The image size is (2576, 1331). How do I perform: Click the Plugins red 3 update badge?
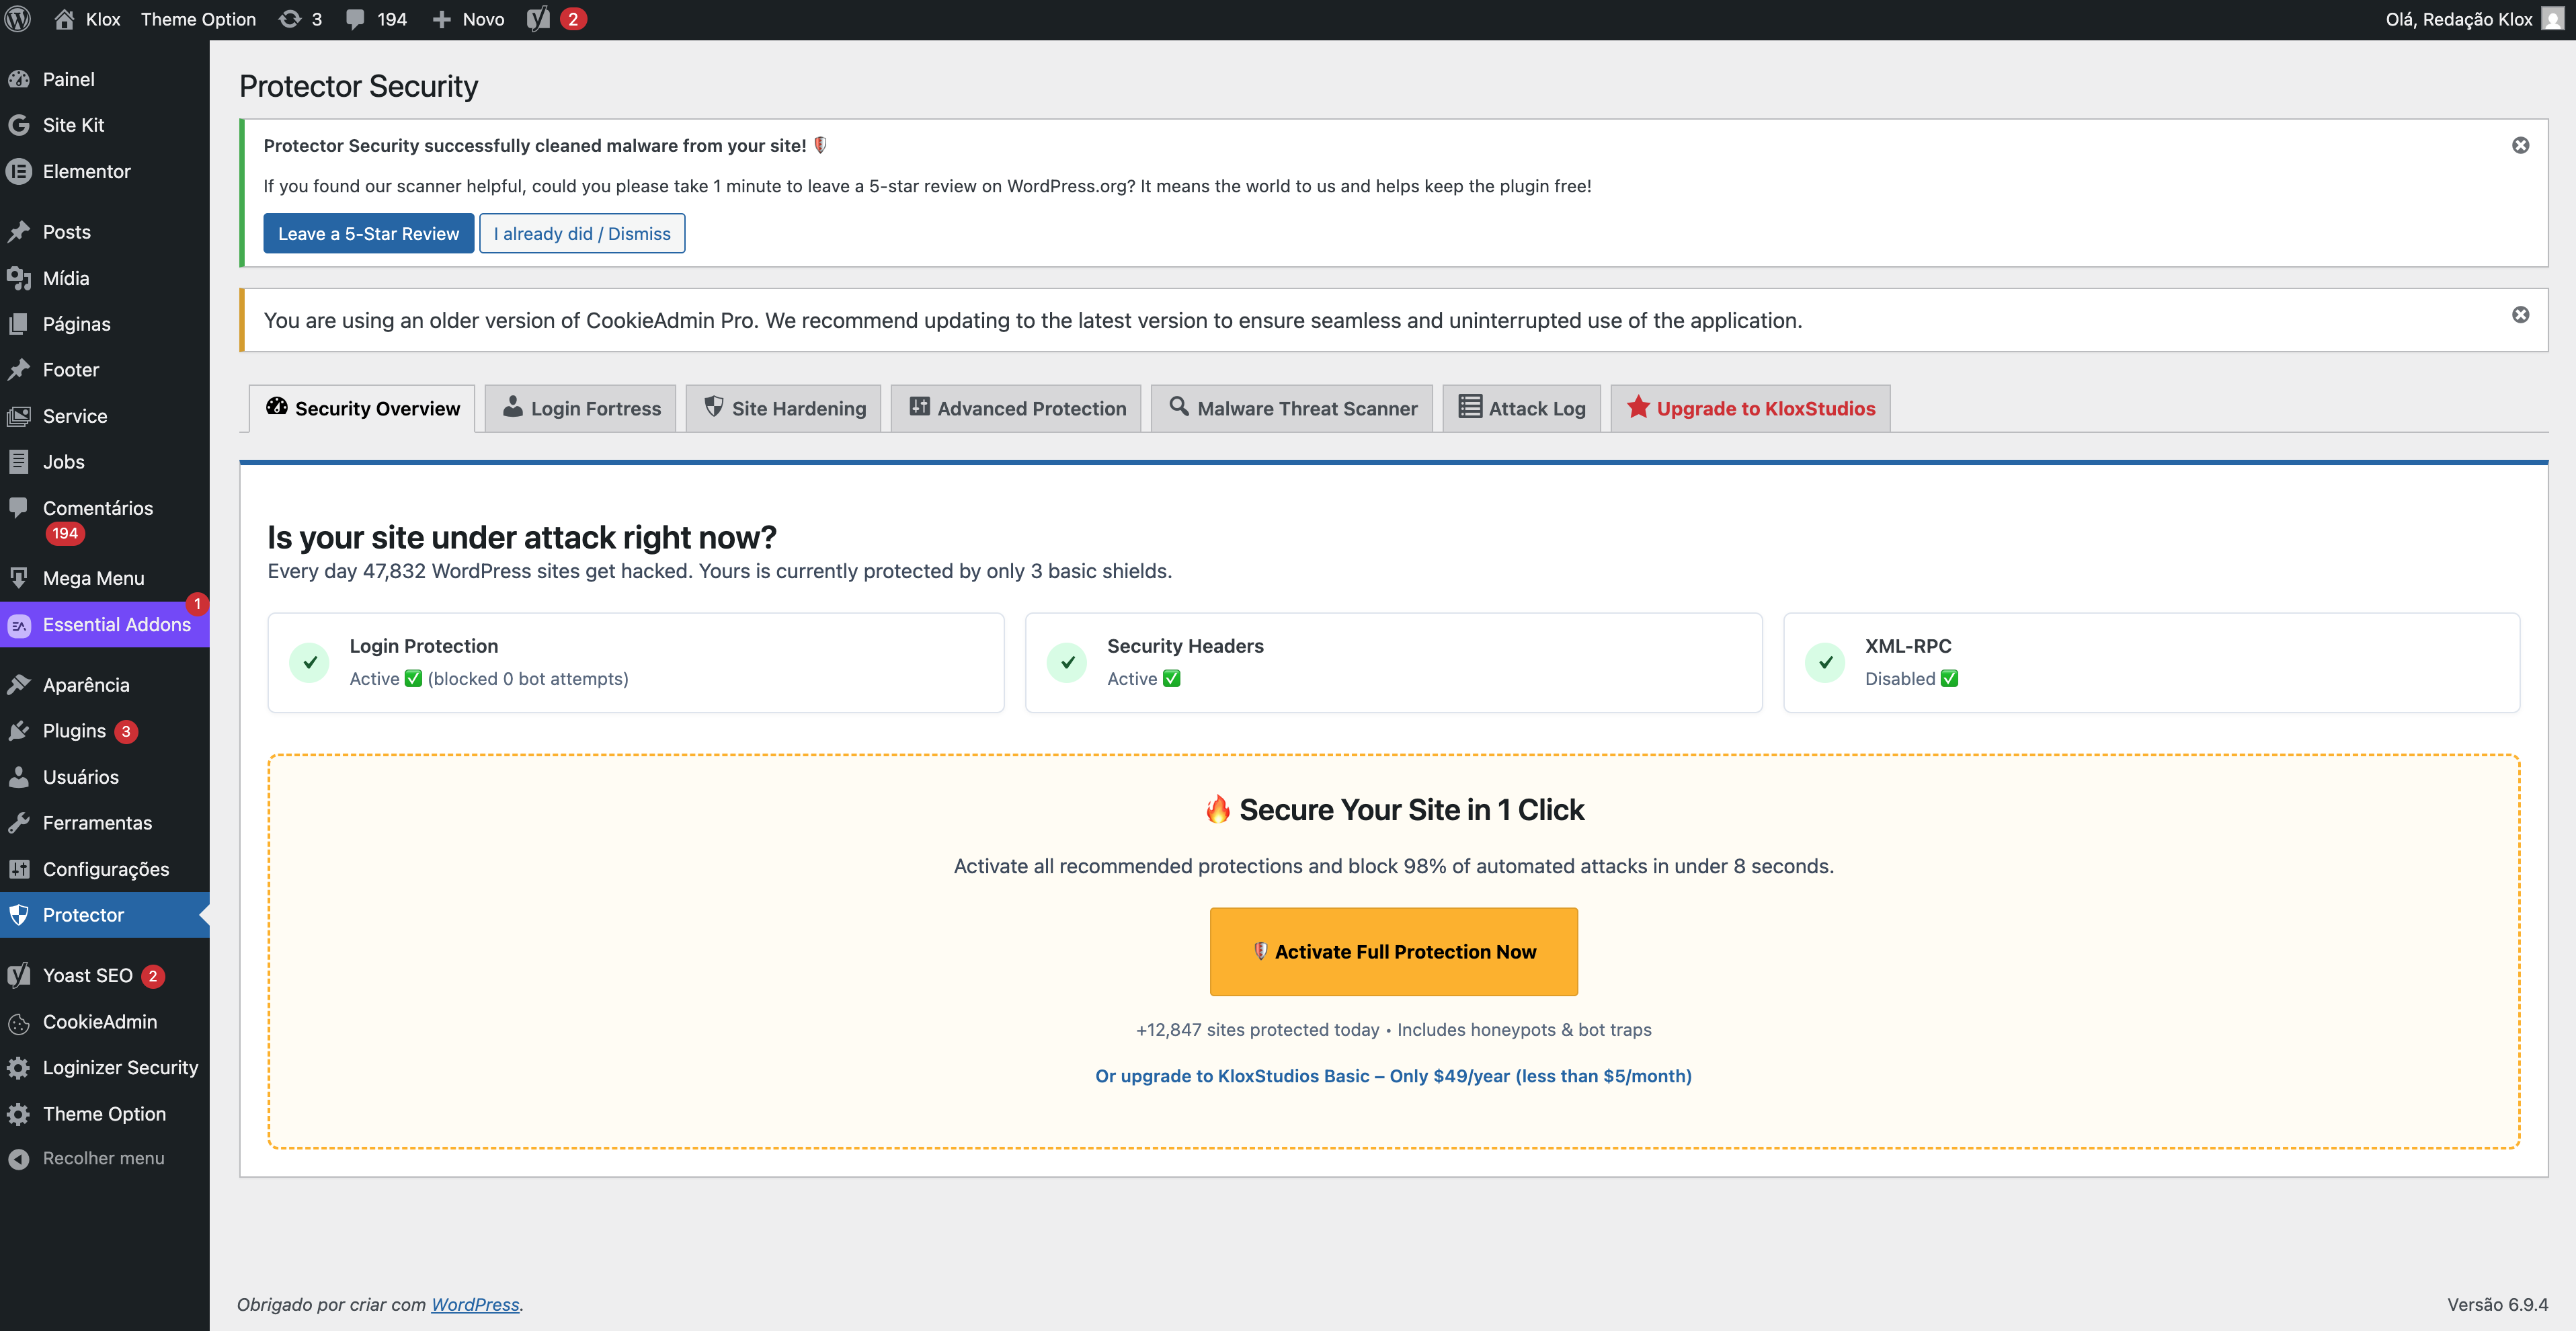click(126, 731)
